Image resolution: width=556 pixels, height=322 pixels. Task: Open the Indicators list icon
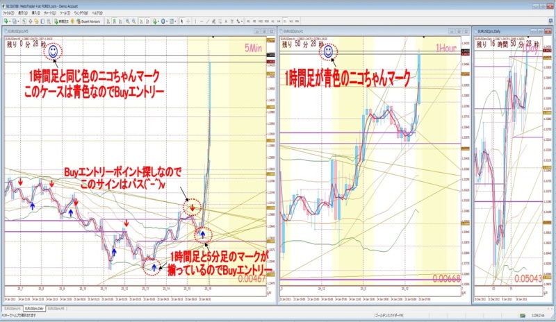(154, 22)
